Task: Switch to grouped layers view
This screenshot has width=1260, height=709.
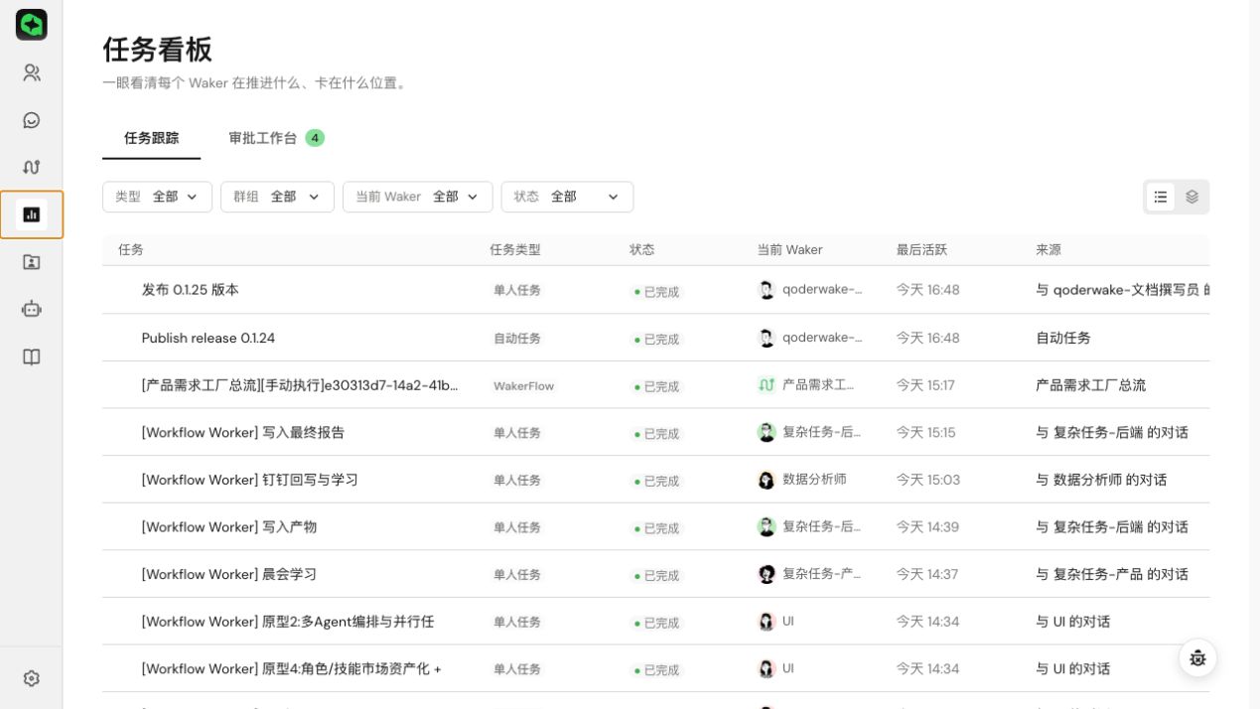Action: coord(1192,197)
